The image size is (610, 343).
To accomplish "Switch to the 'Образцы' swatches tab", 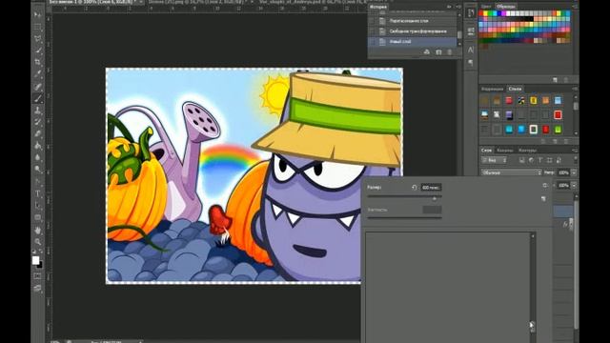I will (506, 7).
